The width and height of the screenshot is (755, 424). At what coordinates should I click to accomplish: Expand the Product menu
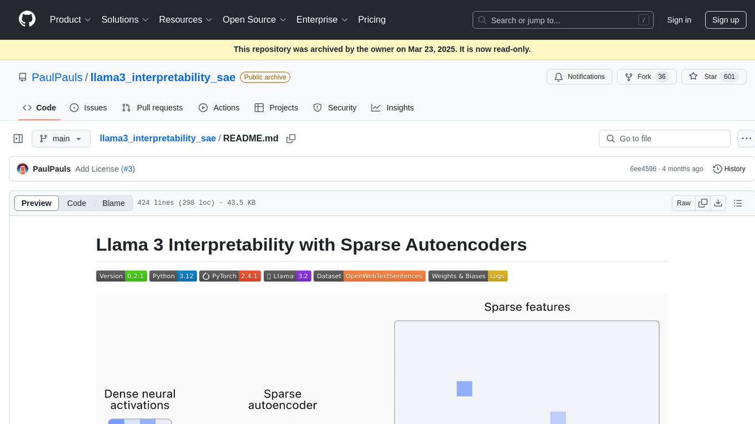[x=71, y=19]
